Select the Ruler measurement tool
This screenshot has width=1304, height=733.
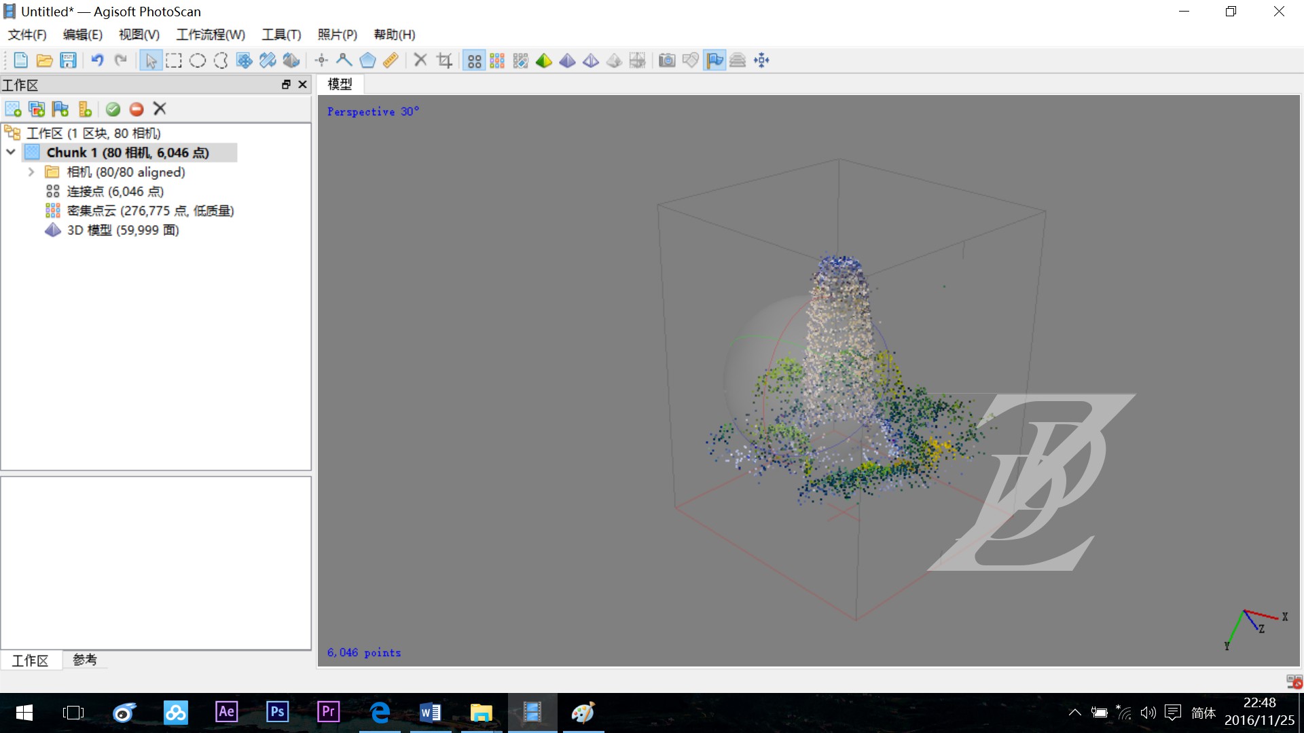pos(391,60)
